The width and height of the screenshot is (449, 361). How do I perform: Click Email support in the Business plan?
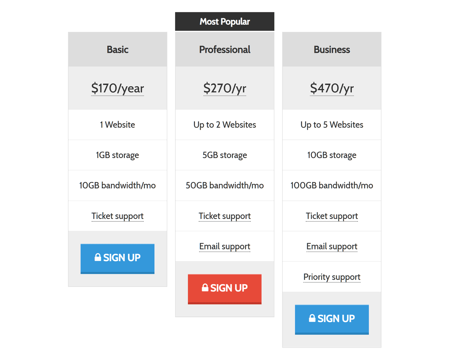332,246
